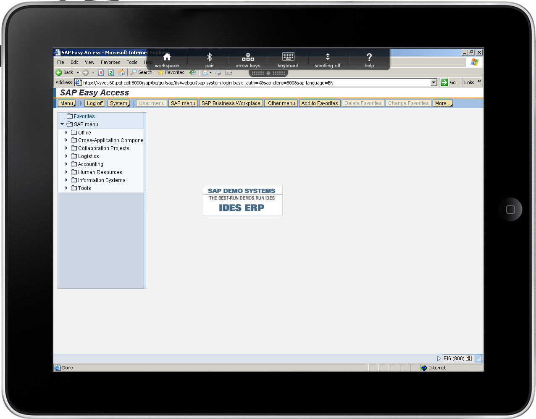Click the Refresh page icon
The image size is (536, 419).
pos(111,72)
